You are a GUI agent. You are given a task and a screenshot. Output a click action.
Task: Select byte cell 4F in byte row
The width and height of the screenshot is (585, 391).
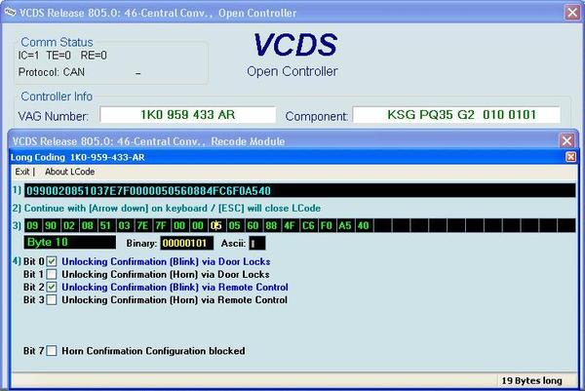pyautogui.click(x=290, y=225)
